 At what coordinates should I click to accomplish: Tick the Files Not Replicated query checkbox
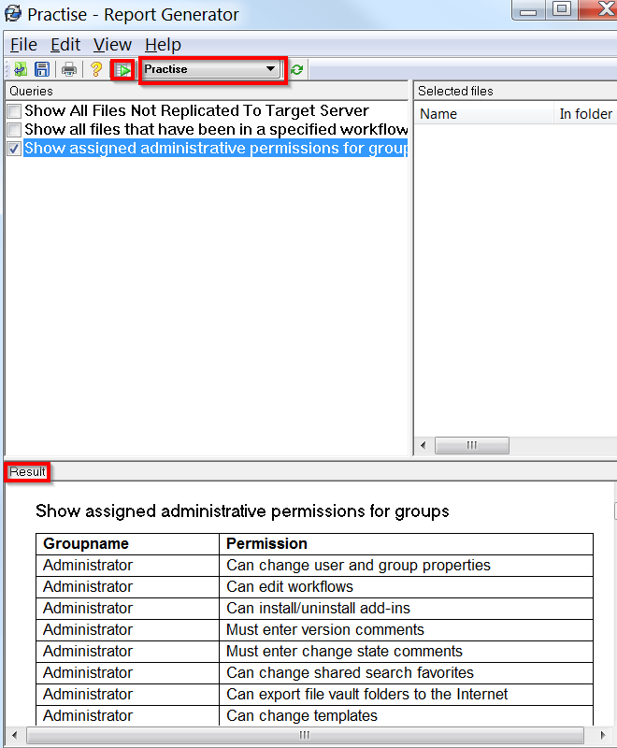point(14,111)
